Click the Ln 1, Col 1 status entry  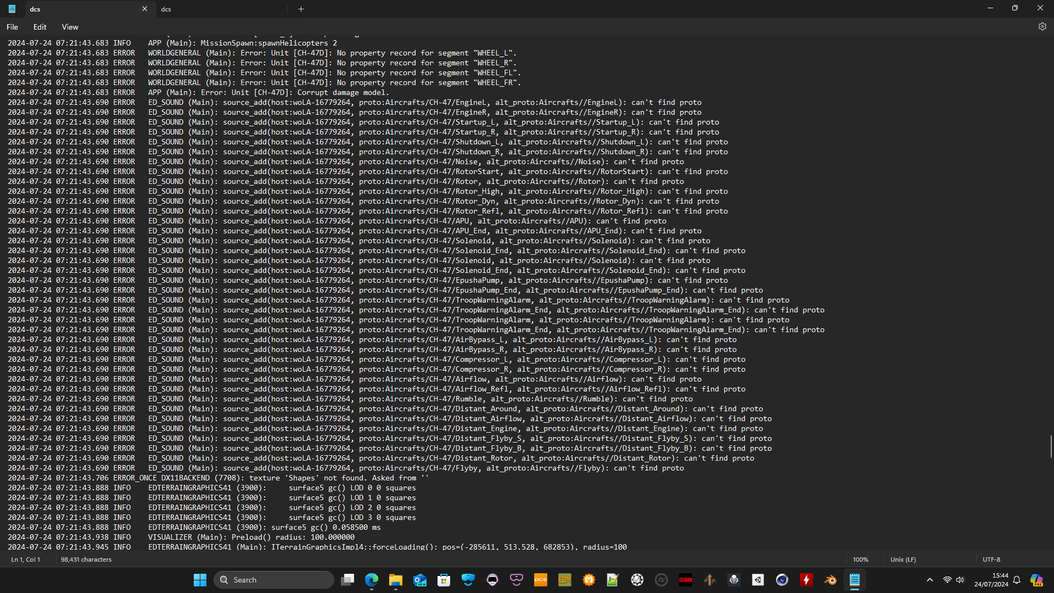26,560
